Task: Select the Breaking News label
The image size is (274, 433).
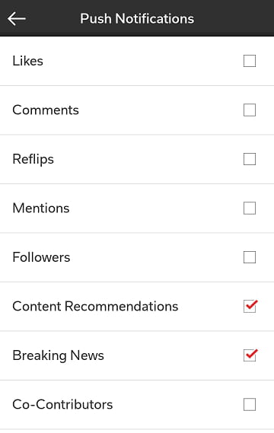Action: pyautogui.click(x=59, y=355)
